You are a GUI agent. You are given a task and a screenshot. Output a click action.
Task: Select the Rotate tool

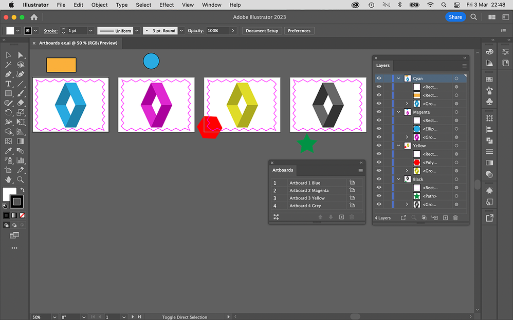8,113
